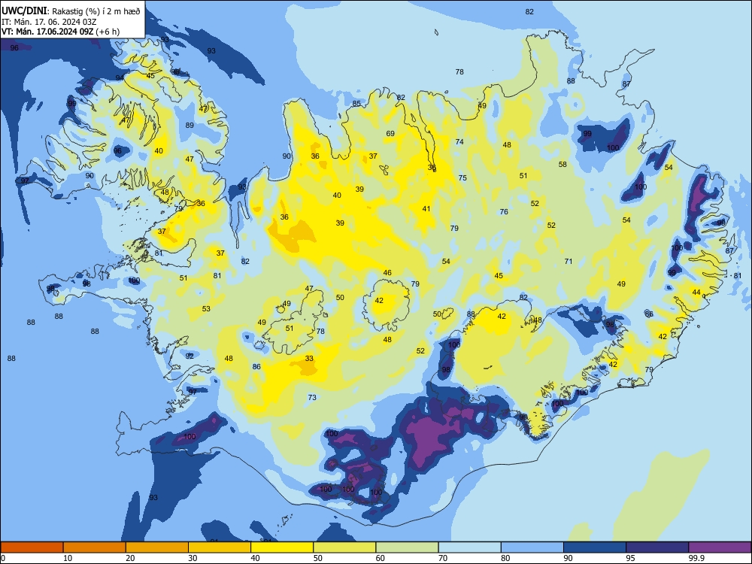The height and width of the screenshot is (564, 752).
Task: Click the pale blue 70–80 legend swatch
Action: [x=469, y=547]
